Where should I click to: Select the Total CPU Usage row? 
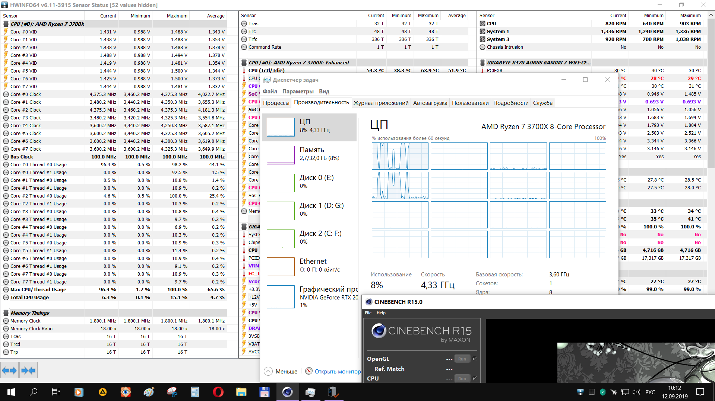tap(114, 298)
